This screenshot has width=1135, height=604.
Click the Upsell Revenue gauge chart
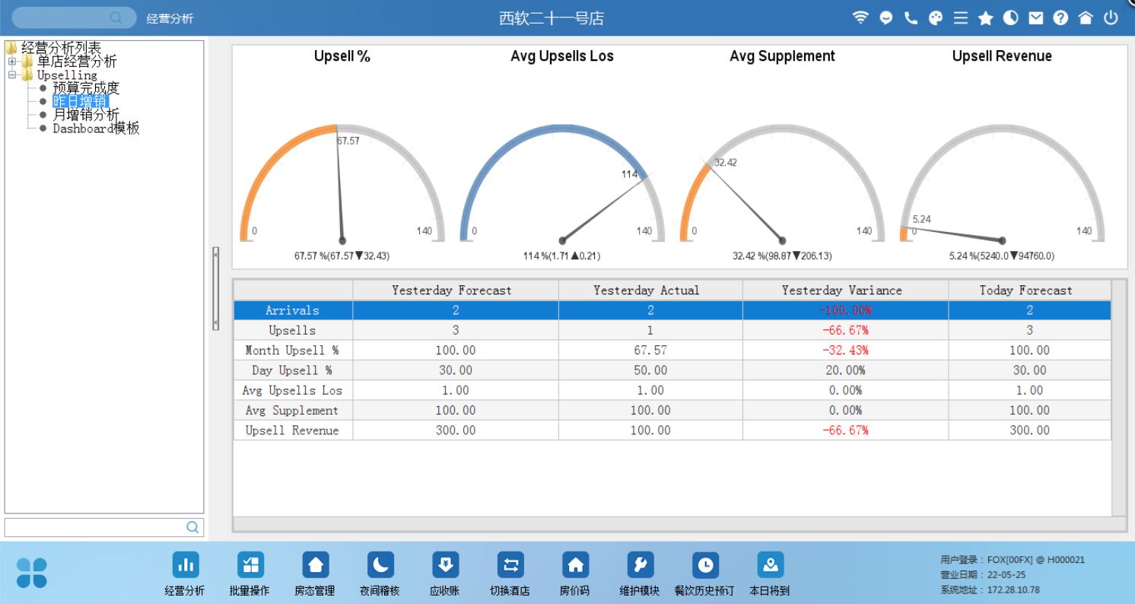1002,184
